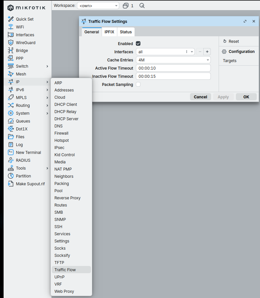The image size is (260, 298).
Task: Click the search magnifier icon in top bar
Action: (142, 6)
